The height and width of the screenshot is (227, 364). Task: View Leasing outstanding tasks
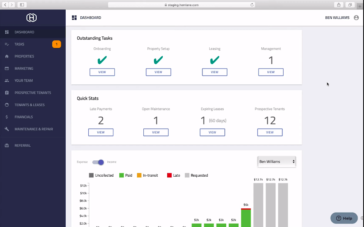pyautogui.click(x=215, y=72)
